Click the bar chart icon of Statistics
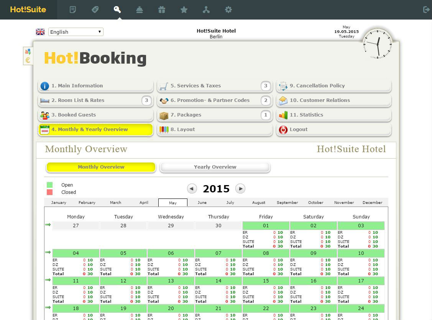Viewport: 432px width, 320px height. tap(283, 115)
